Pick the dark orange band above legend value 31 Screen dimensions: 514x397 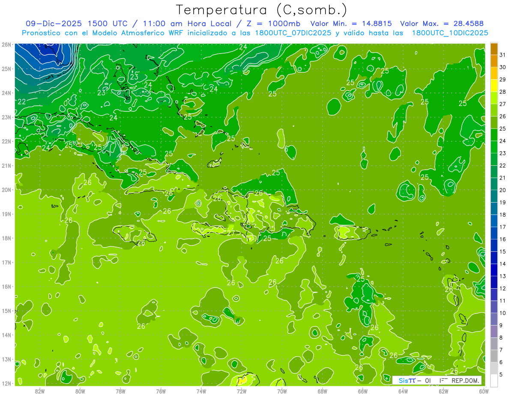(494, 49)
